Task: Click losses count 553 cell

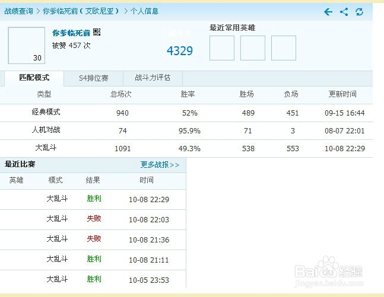Action: [x=293, y=149]
